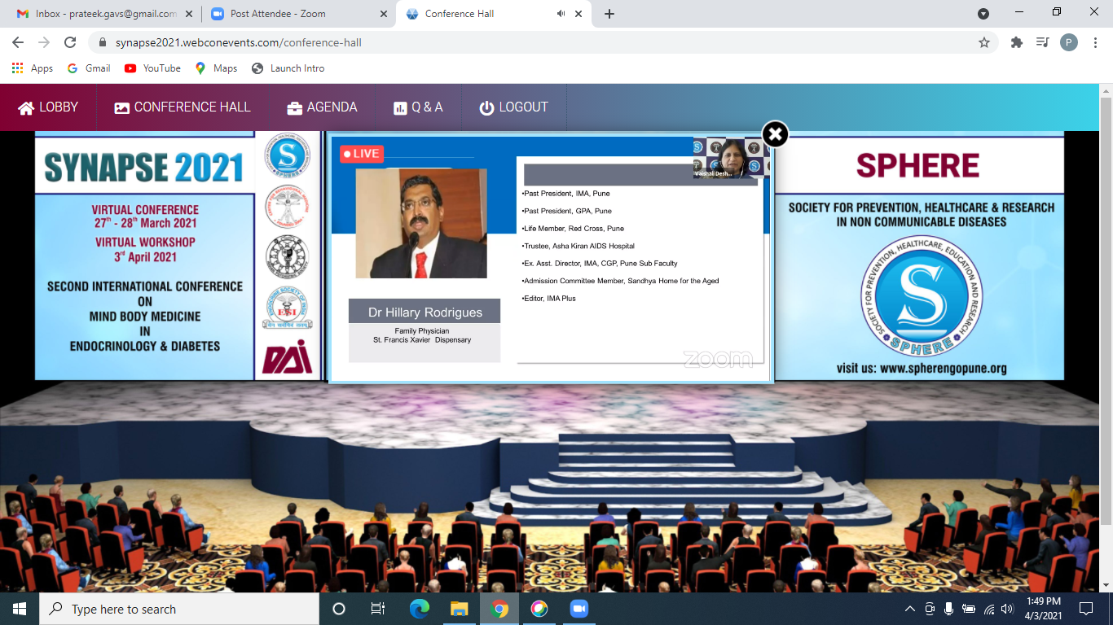This screenshot has height=625, width=1113.
Task: Open Zoom from the taskbar
Action: coord(578,609)
